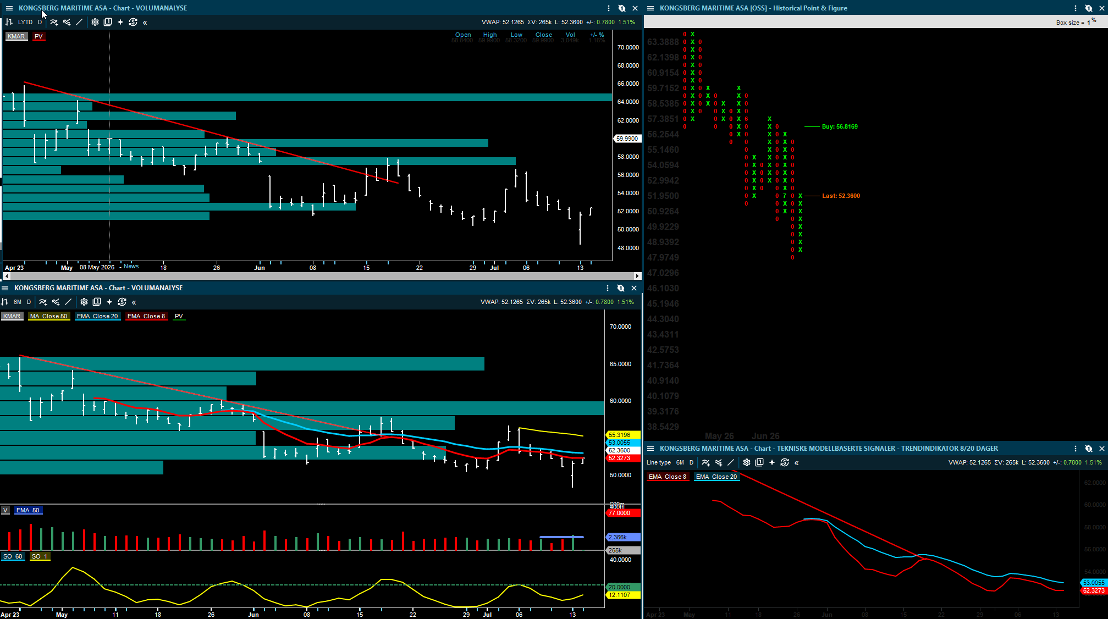Click the KMAR tag in the lower-left chart

[x=12, y=316]
